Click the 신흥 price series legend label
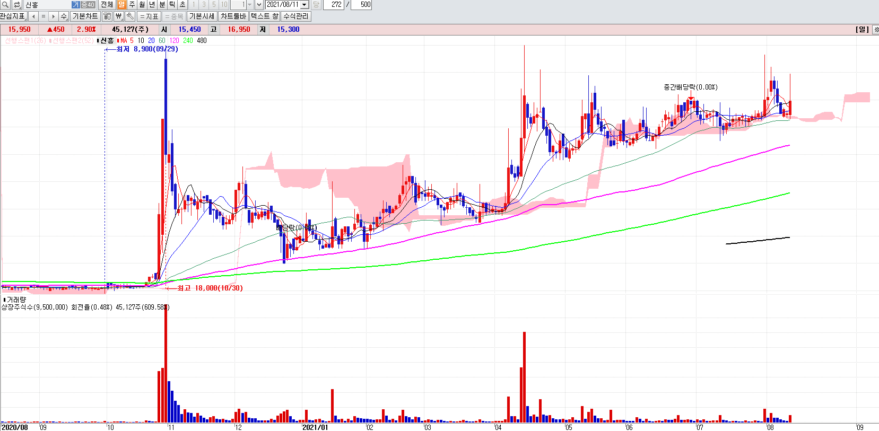Screen dimensions: 879x431 [107, 40]
